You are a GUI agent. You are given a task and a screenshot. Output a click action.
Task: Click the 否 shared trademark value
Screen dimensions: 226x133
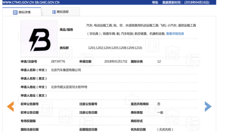click(x=159, y=104)
